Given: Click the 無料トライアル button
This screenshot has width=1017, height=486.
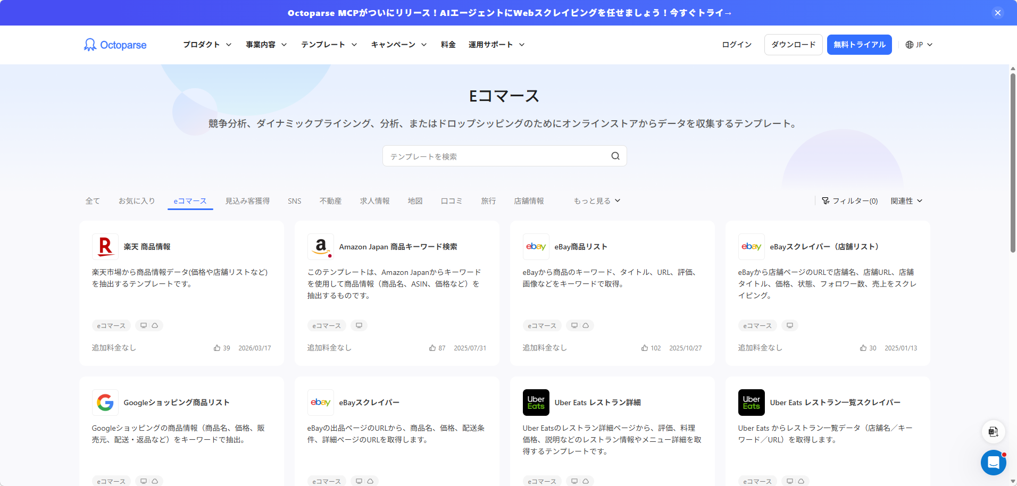Looking at the screenshot, I should click(859, 45).
